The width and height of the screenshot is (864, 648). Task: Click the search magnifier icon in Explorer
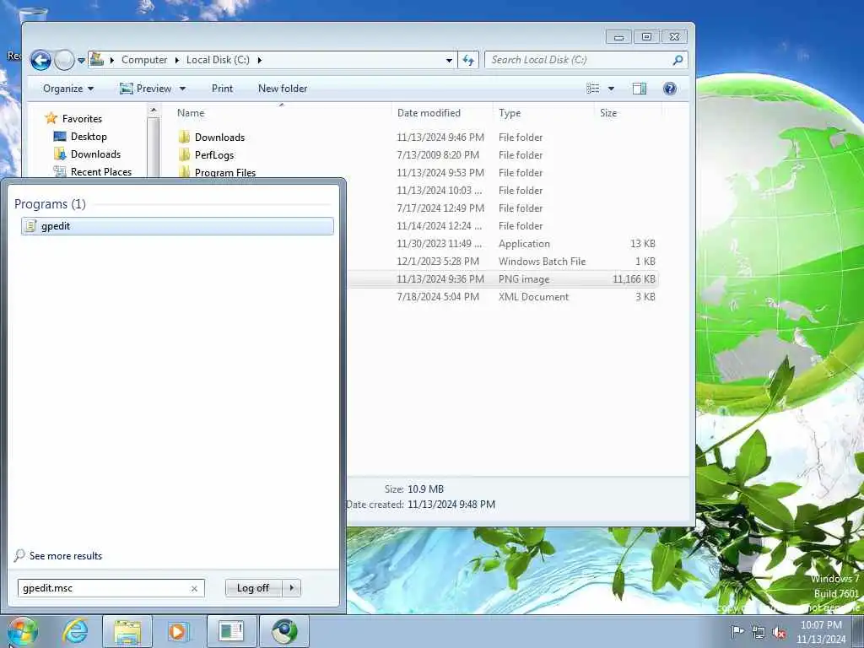[x=678, y=60]
